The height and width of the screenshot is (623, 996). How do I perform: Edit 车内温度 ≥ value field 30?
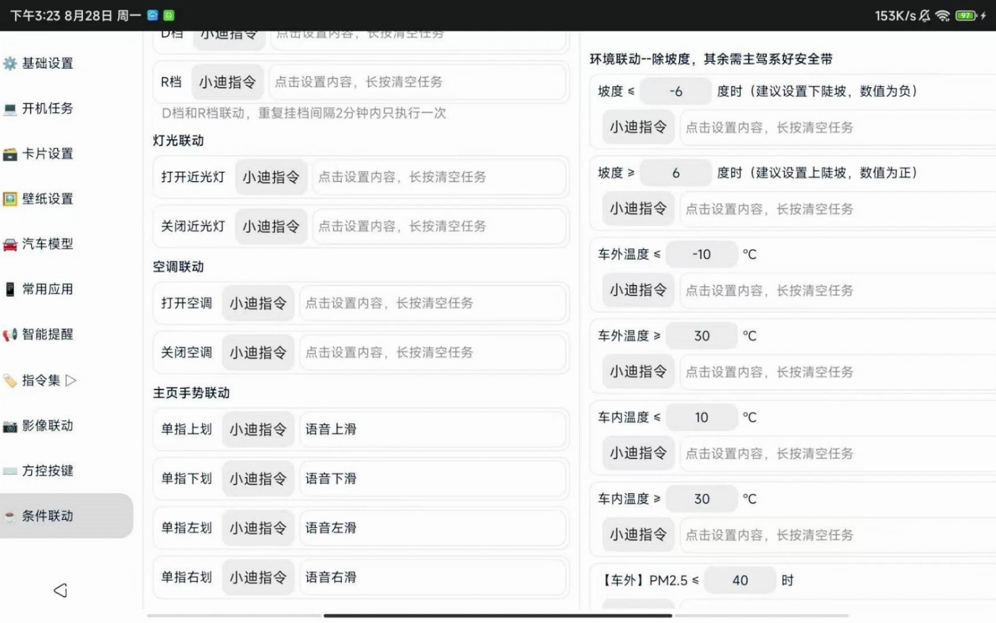[x=701, y=499]
